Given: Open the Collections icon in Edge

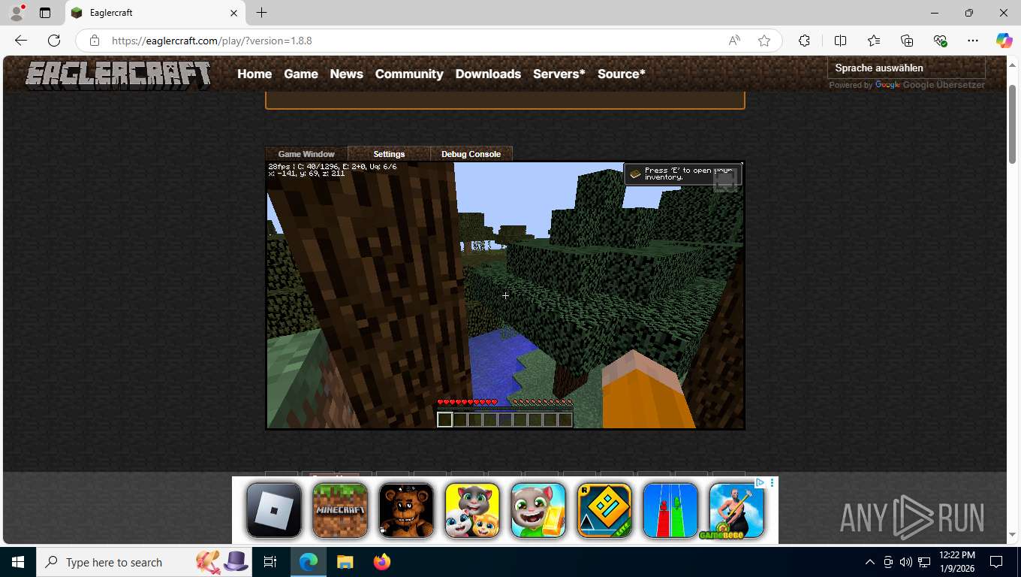Looking at the screenshot, I should 907,41.
